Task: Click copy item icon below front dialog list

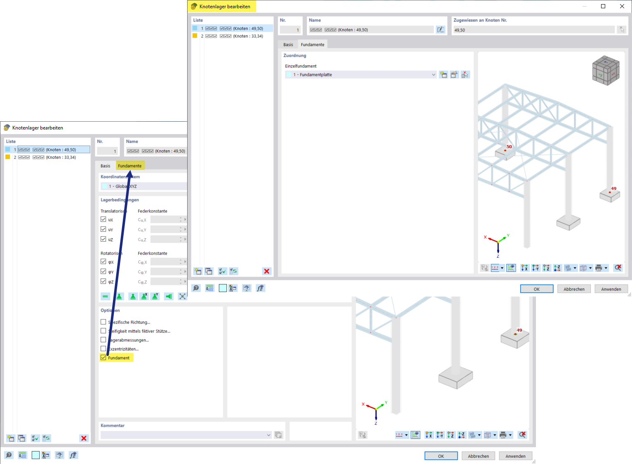Action: (209, 271)
